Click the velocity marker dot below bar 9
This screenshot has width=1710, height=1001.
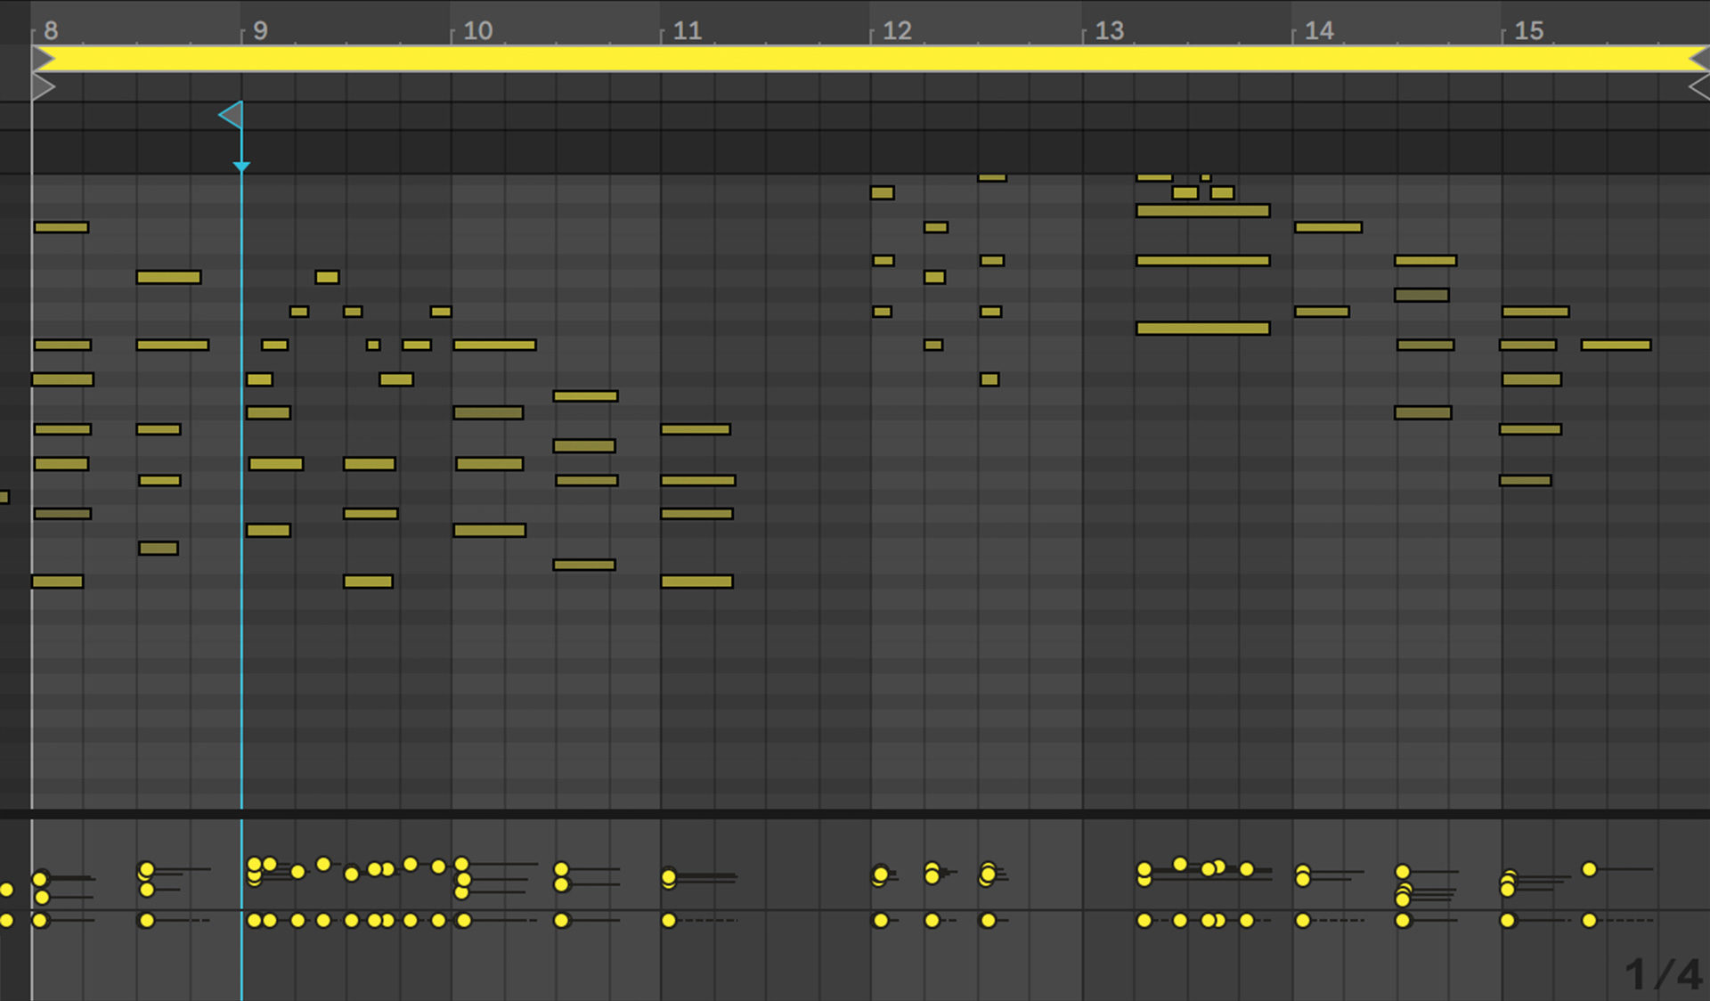pos(256,864)
